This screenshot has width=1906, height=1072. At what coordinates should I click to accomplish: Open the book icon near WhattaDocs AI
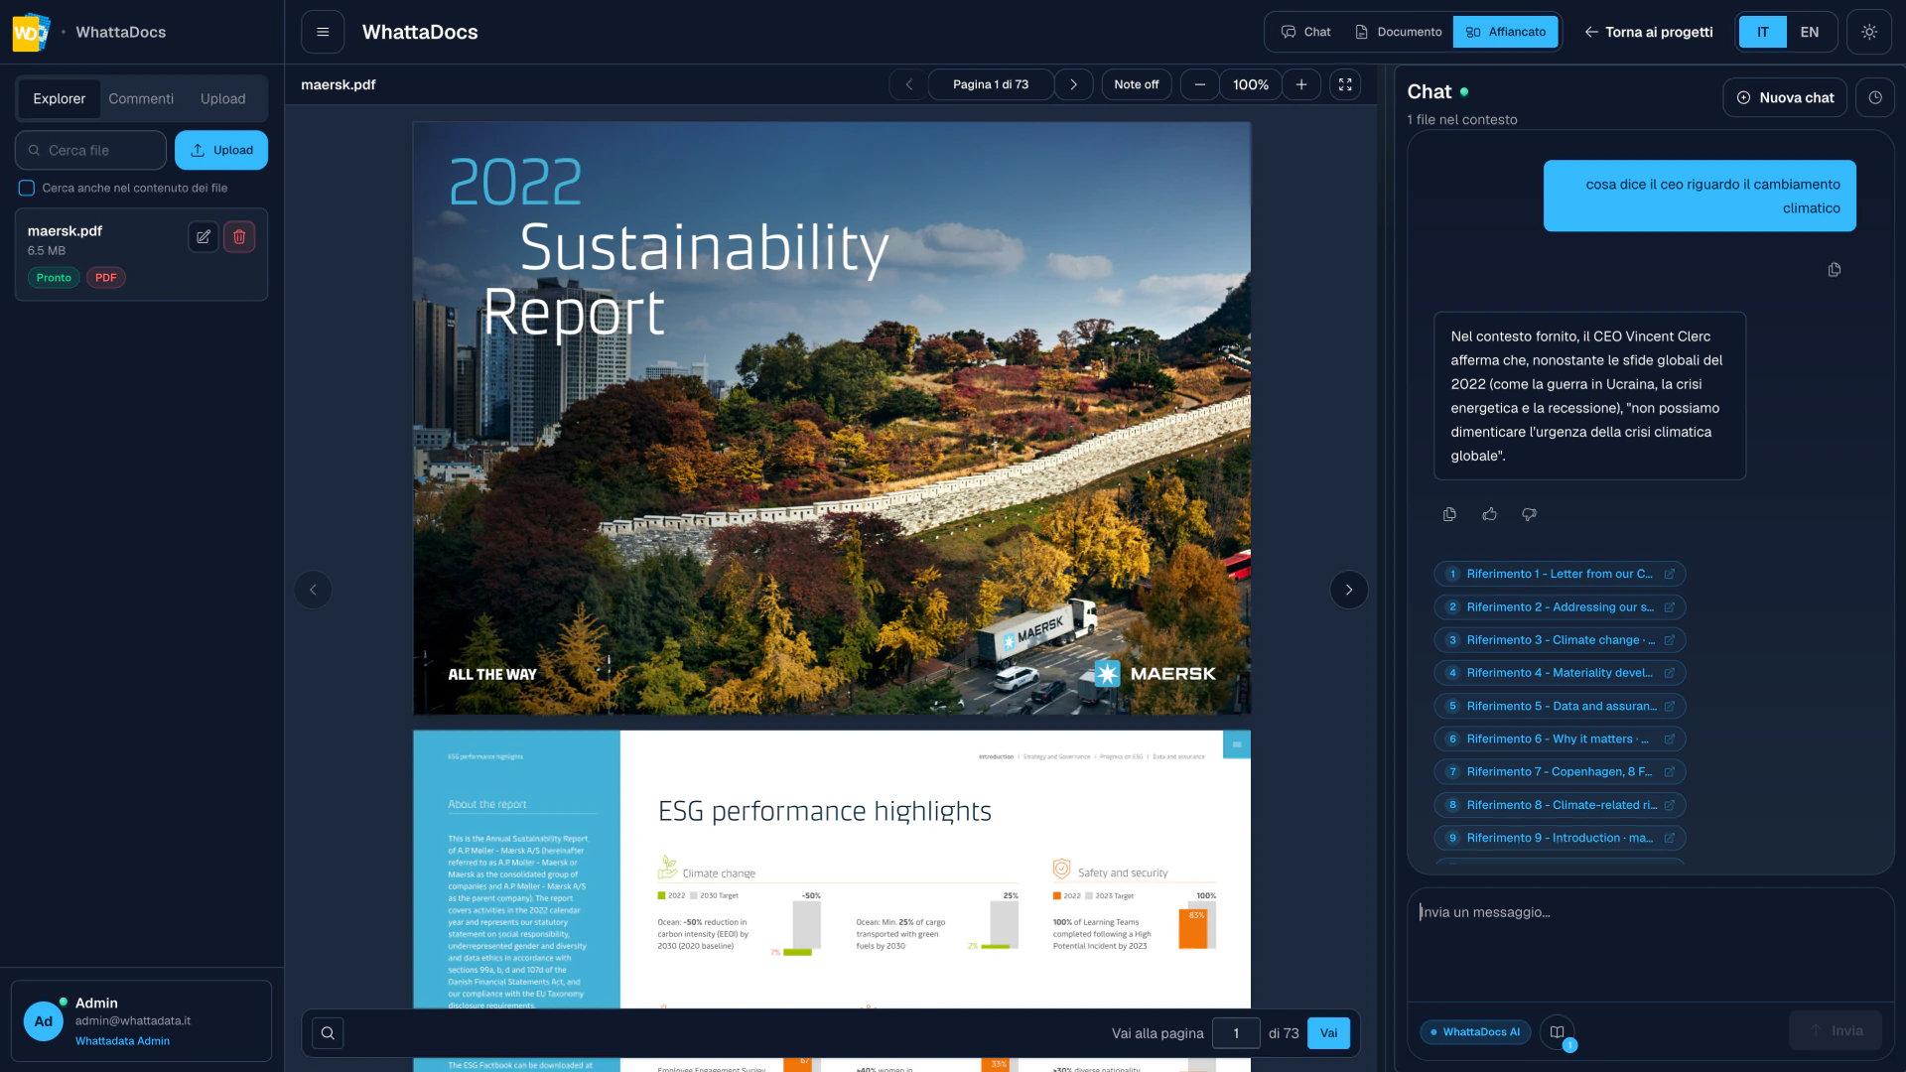tap(1558, 1032)
